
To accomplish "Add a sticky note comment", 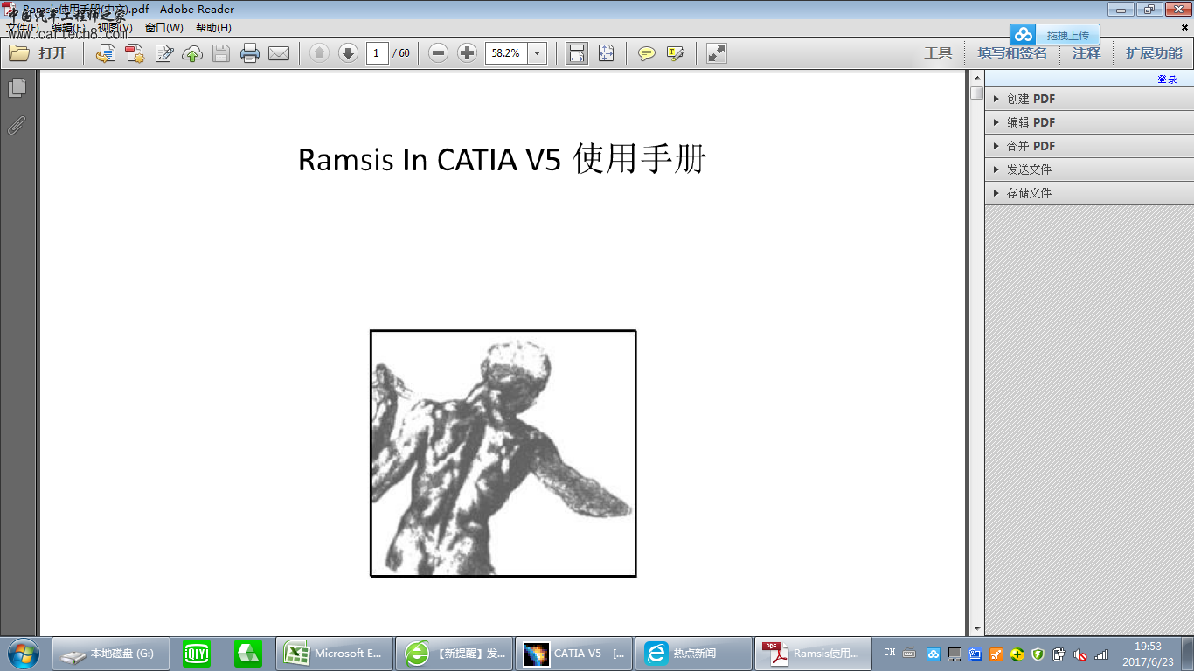I will [x=647, y=53].
